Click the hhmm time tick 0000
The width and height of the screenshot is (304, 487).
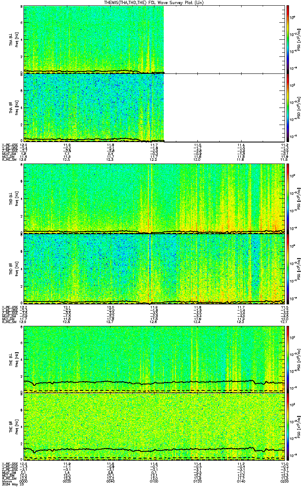24,481
